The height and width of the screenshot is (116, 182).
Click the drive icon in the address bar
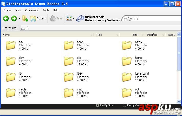[23, 28]
